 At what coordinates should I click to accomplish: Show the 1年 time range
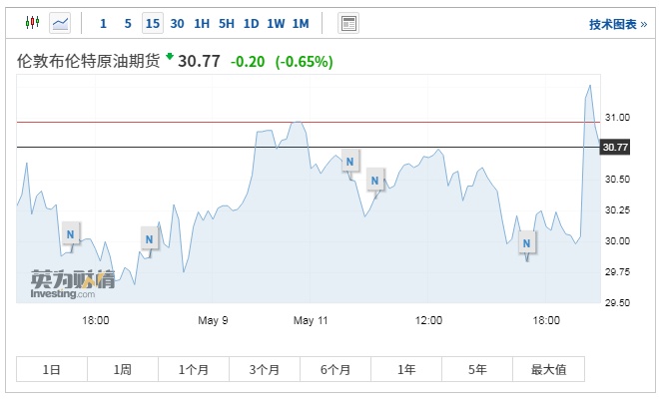tap(406, 369)
